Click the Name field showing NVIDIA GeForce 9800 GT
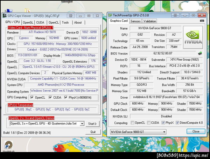 click(155, 28)
